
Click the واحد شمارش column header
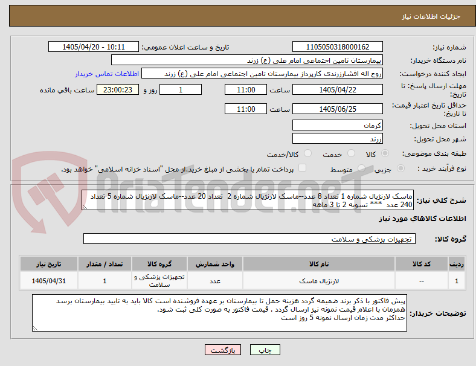click(x=215, y=264)
